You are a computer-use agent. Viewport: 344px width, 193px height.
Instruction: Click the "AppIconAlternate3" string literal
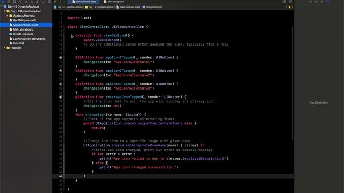pyautogui.click(x=133, y=88)
